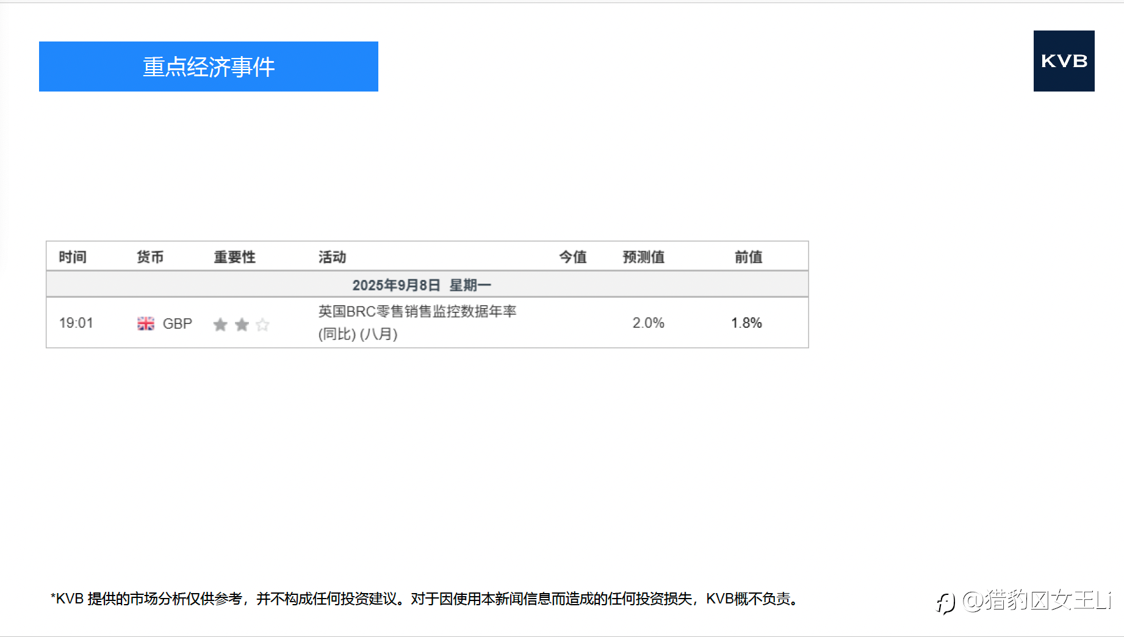Viewport: 1124px width, 637px height.
Task: Click the 1.8% previous value
Action: (747, 323)
